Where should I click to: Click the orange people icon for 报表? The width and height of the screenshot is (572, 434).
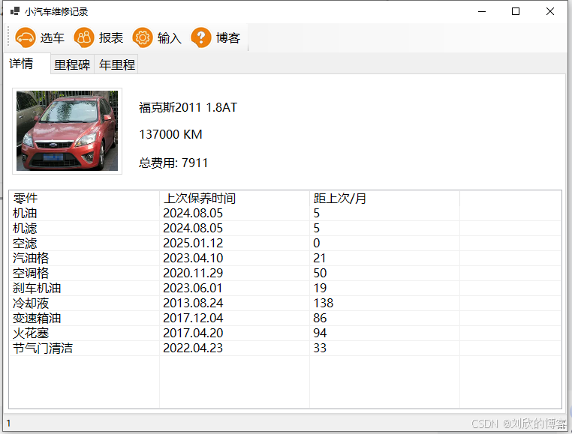[84, 37]
